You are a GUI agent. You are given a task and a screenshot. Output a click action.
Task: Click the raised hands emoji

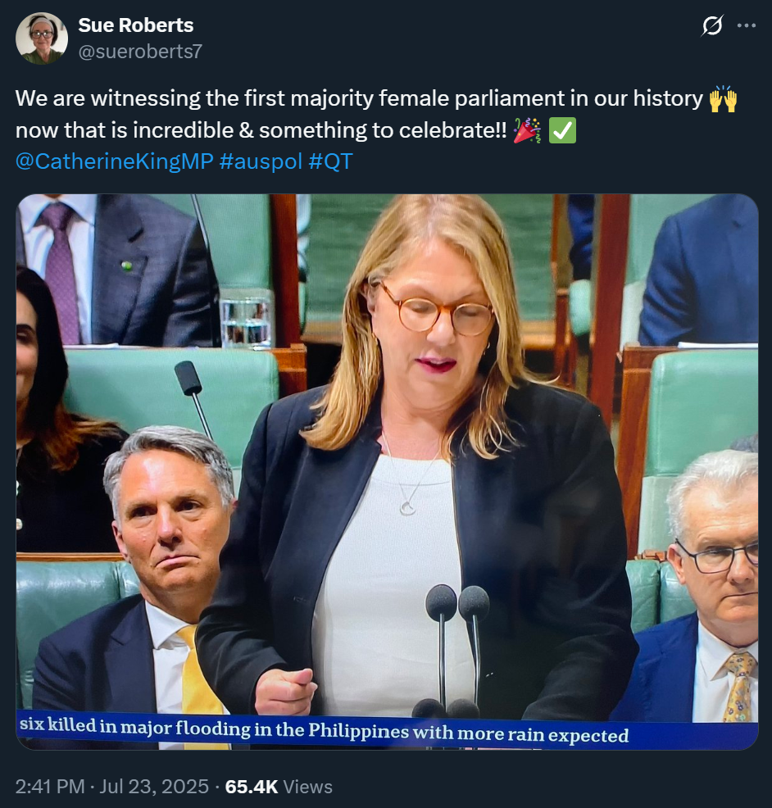click(x=723, y=99)
